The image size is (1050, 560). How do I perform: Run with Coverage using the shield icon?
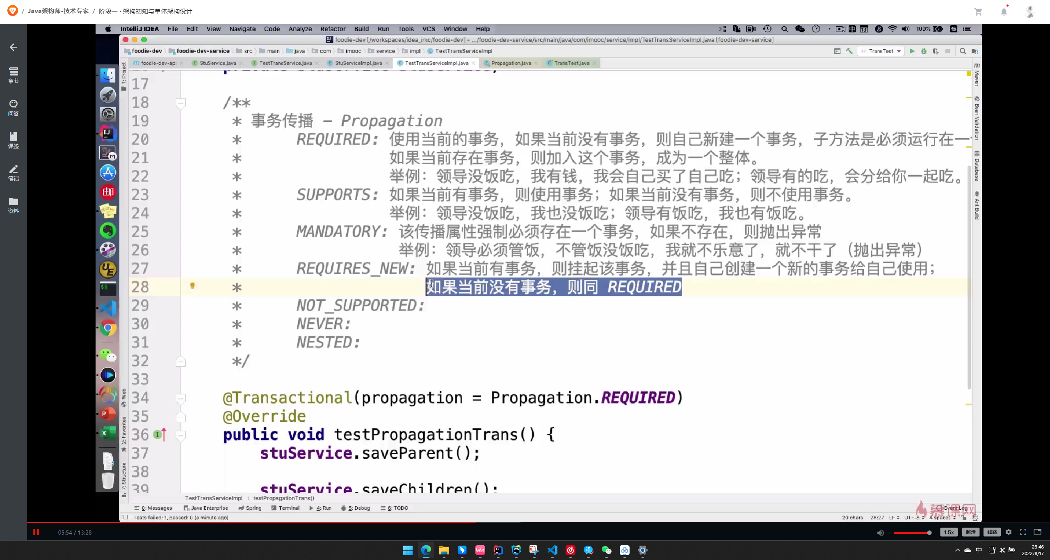[936, 51]
